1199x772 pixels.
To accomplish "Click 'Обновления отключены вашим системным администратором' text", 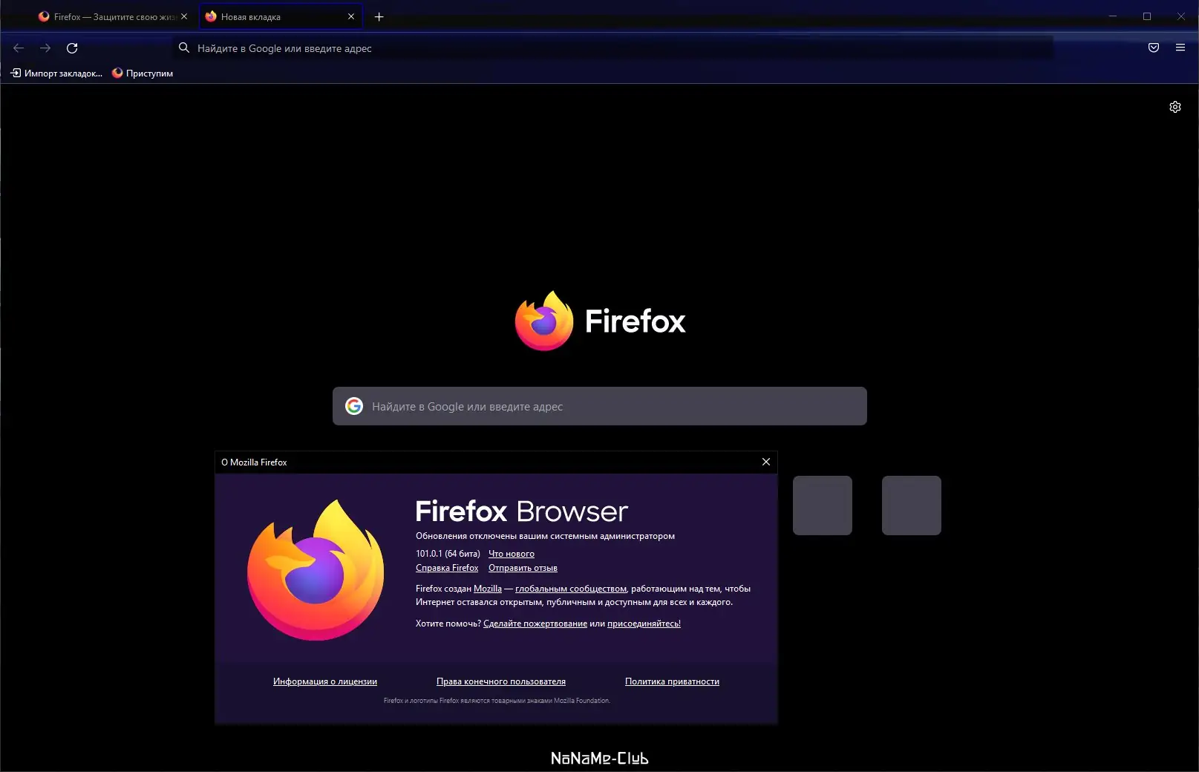I will [545, 536].
